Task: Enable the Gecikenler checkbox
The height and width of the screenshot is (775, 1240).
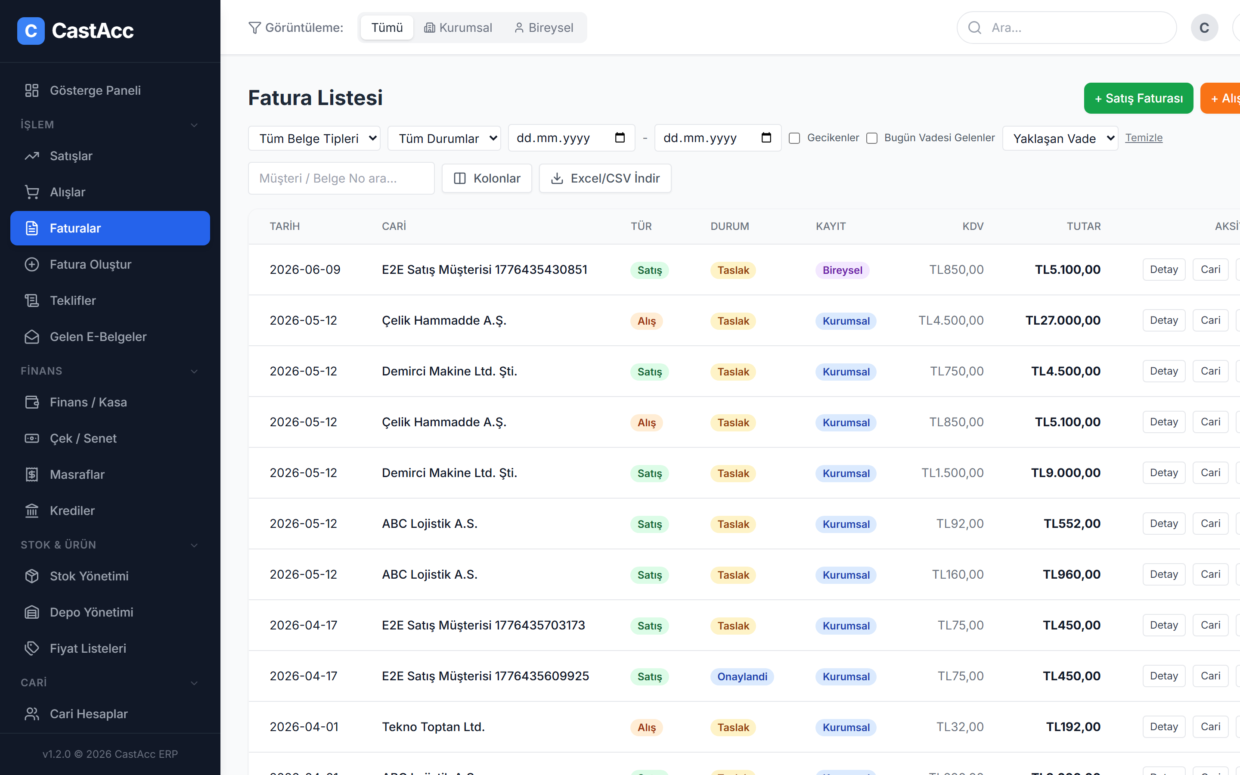Action: [794, 138]
